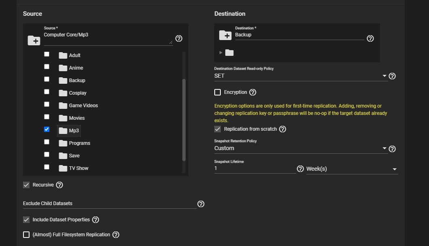The image size is (429, 246).
Task: Click the Anime folder icon
Action: (x=63, y=68)
